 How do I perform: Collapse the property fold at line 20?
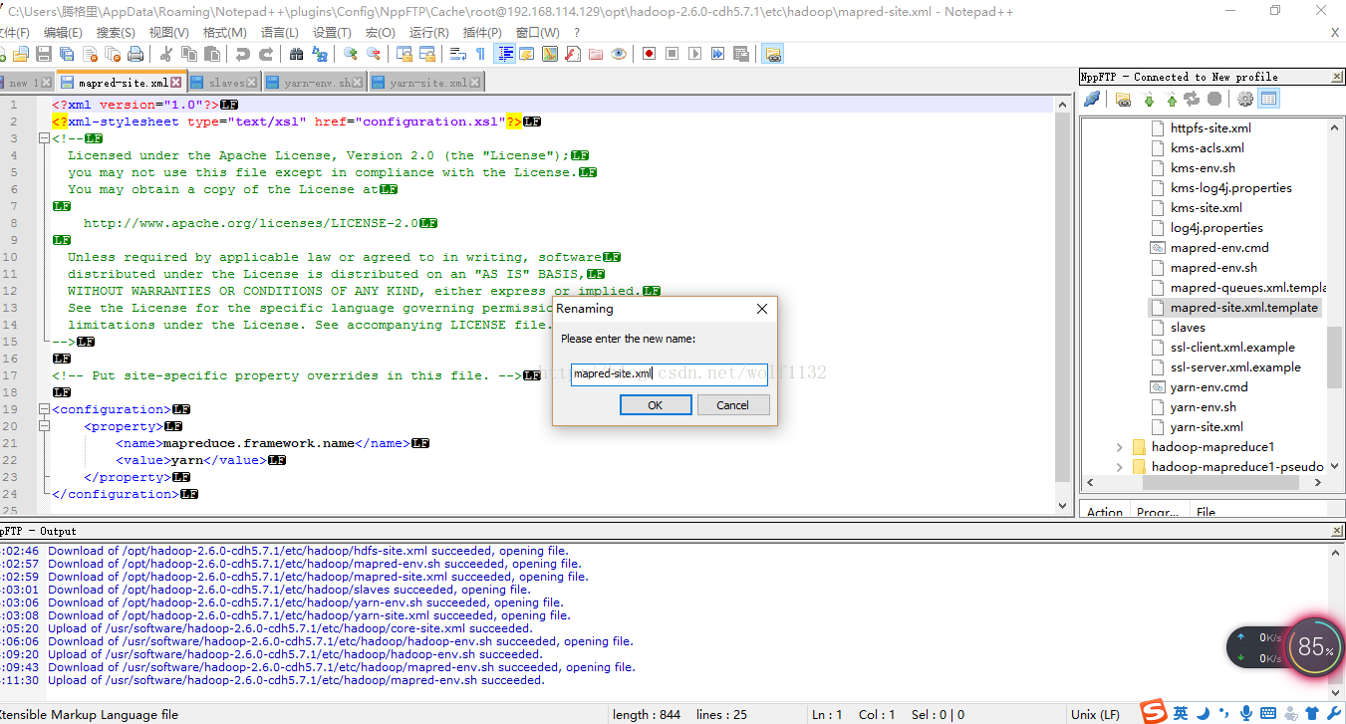(44, 426)
